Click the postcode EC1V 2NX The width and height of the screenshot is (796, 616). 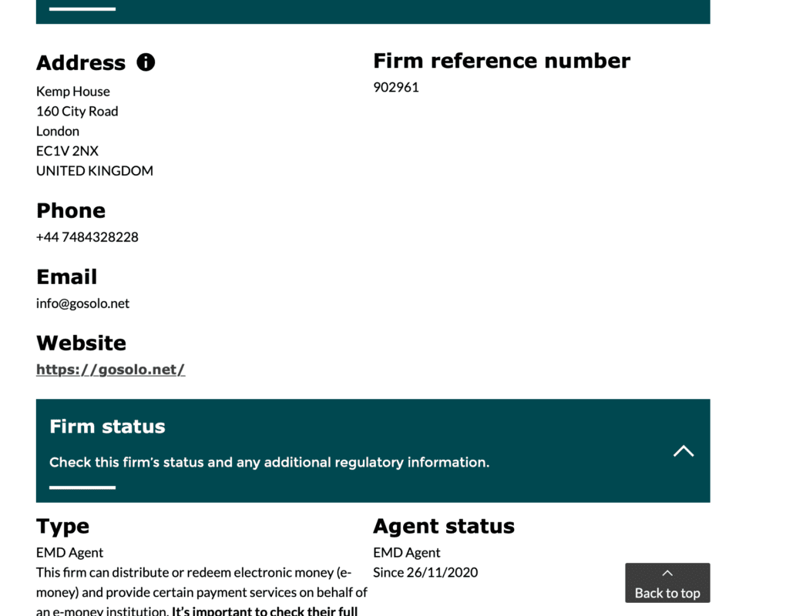click(x=67, y=151)
